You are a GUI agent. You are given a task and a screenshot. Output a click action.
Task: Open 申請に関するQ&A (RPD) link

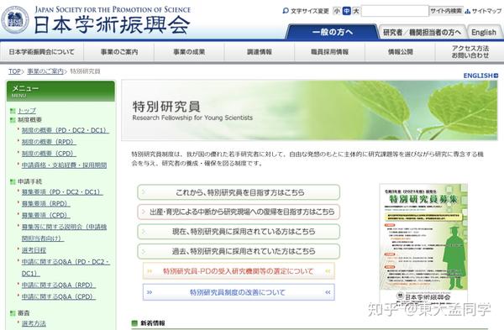point(59,285)
